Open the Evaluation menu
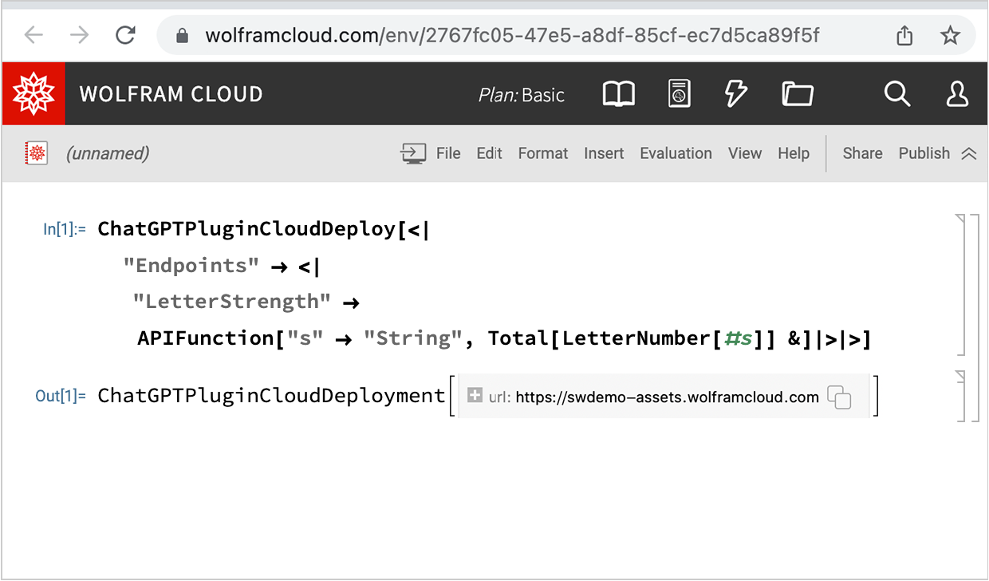Image resolution: width=989 pixels, height=581 pixels. tap(676, 153)
